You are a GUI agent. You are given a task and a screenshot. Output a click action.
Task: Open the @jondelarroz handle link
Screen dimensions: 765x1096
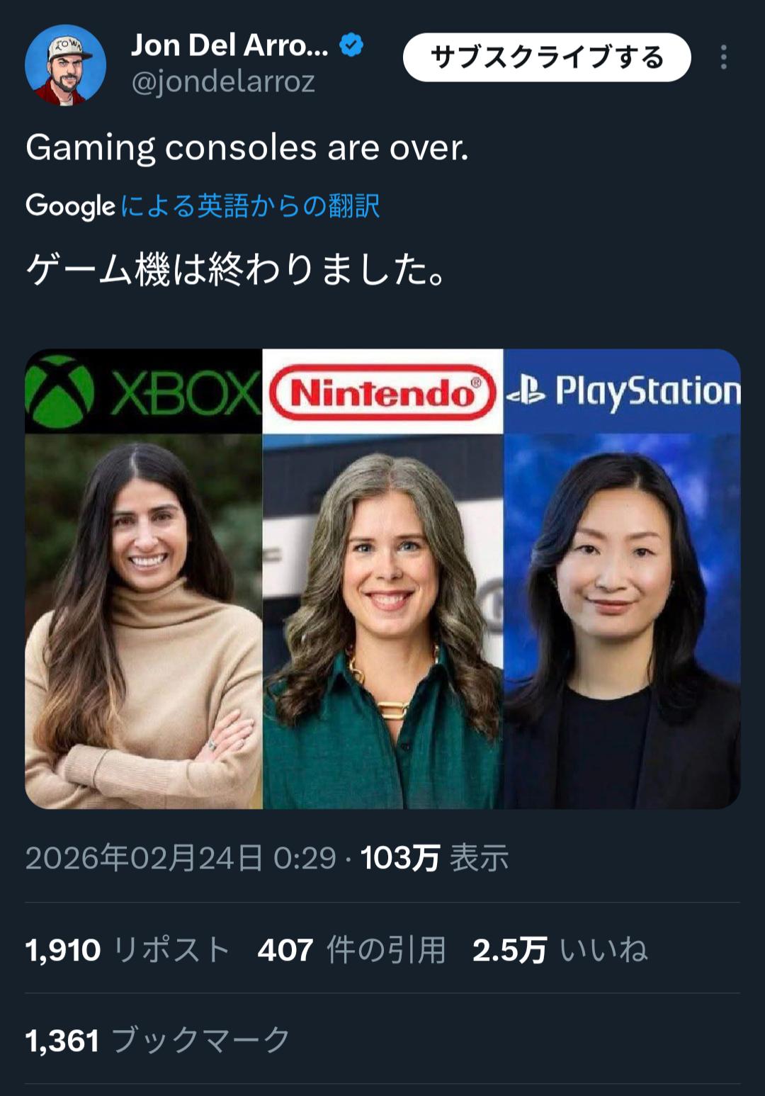pyautogui.click(x=223, y=83)
